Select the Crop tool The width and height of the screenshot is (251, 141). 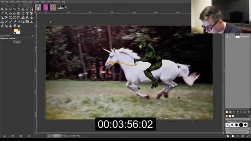(23, 13)
